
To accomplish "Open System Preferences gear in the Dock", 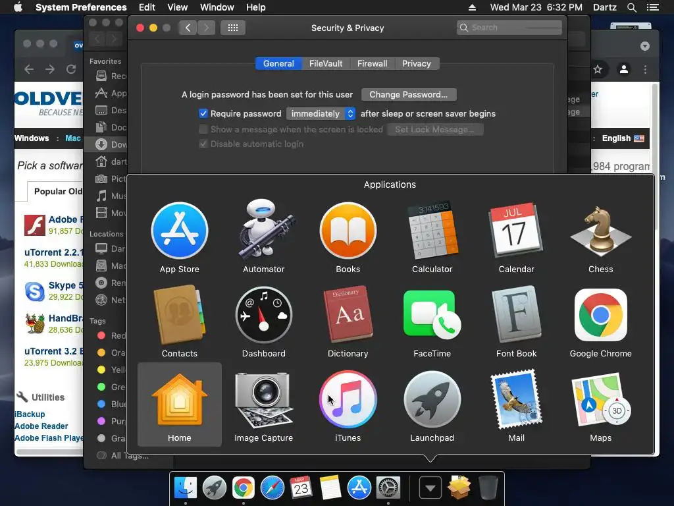I will pos(388,488).
